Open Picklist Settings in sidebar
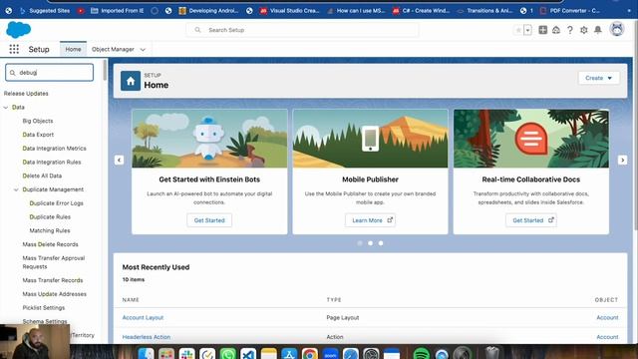Viewport: 638px width, 359px height. [44, 308]
